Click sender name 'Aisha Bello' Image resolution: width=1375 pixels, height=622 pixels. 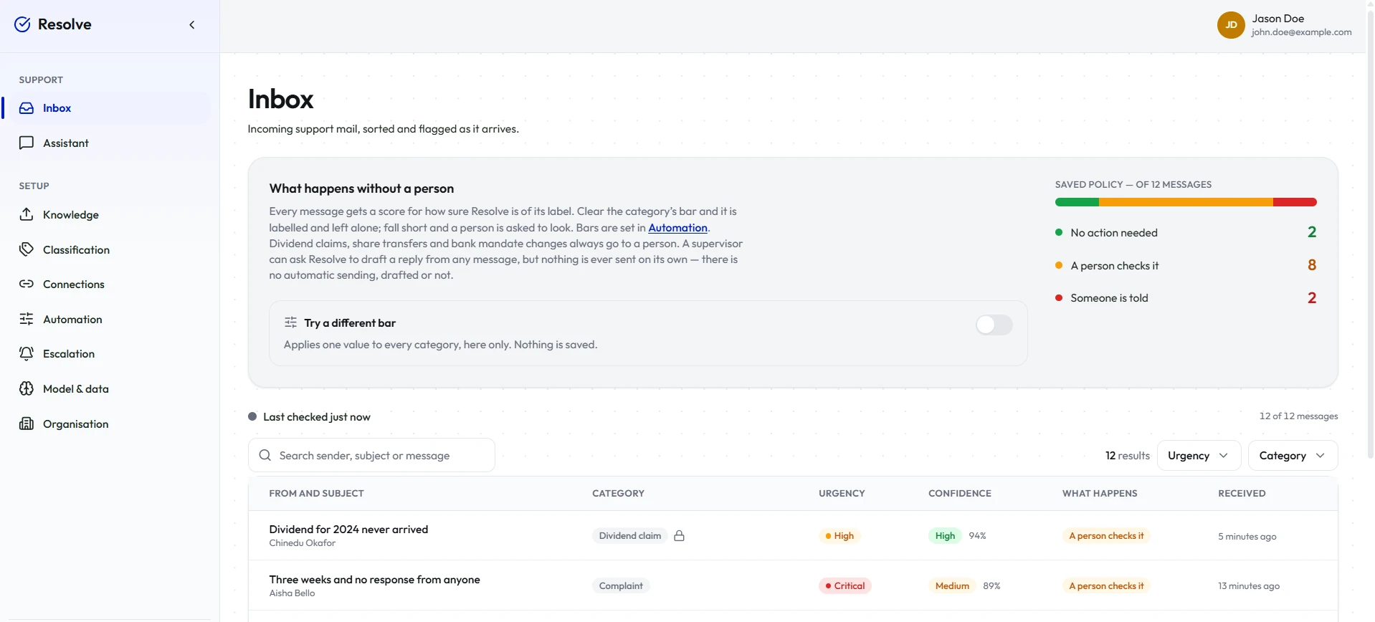pyautogui.click(x=292, y=593)
